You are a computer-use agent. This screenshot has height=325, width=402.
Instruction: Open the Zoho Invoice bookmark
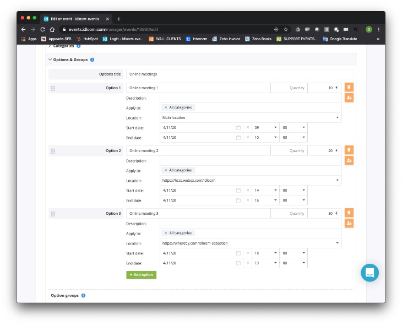226,39
